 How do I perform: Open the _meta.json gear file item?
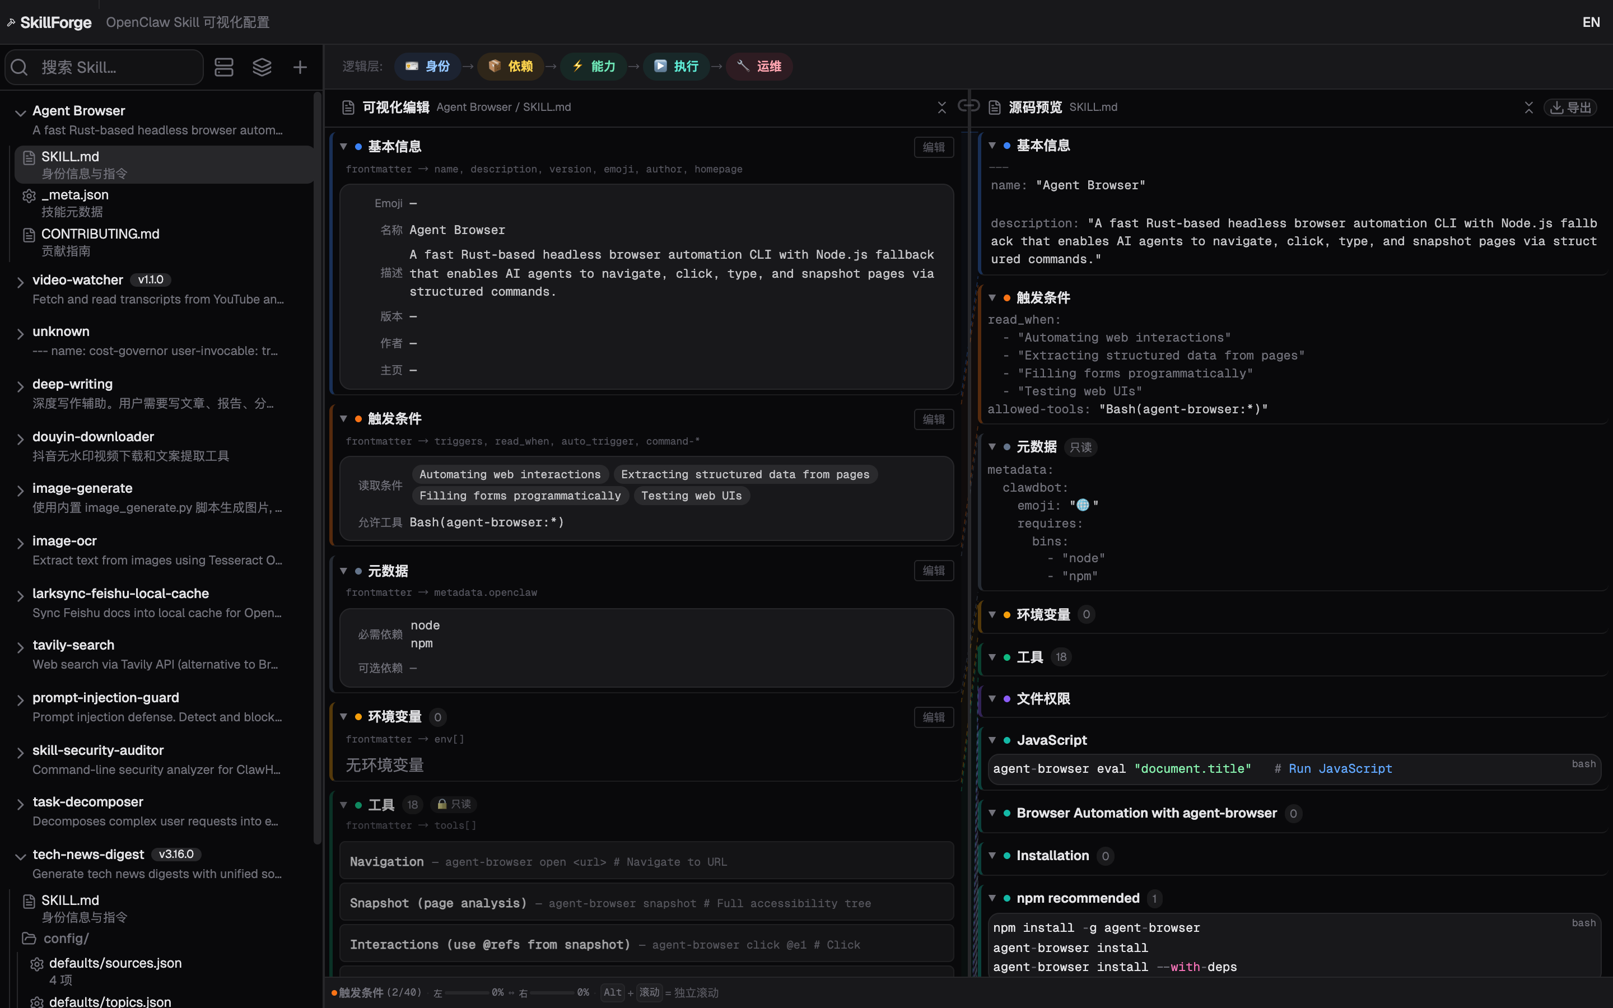click(x=74, y=195)
